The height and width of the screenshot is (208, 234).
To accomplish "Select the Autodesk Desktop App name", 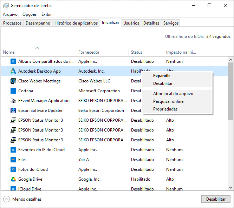I will (39, 71).
